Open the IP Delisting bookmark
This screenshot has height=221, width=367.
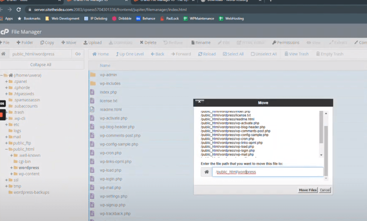(x=96, y=18)
